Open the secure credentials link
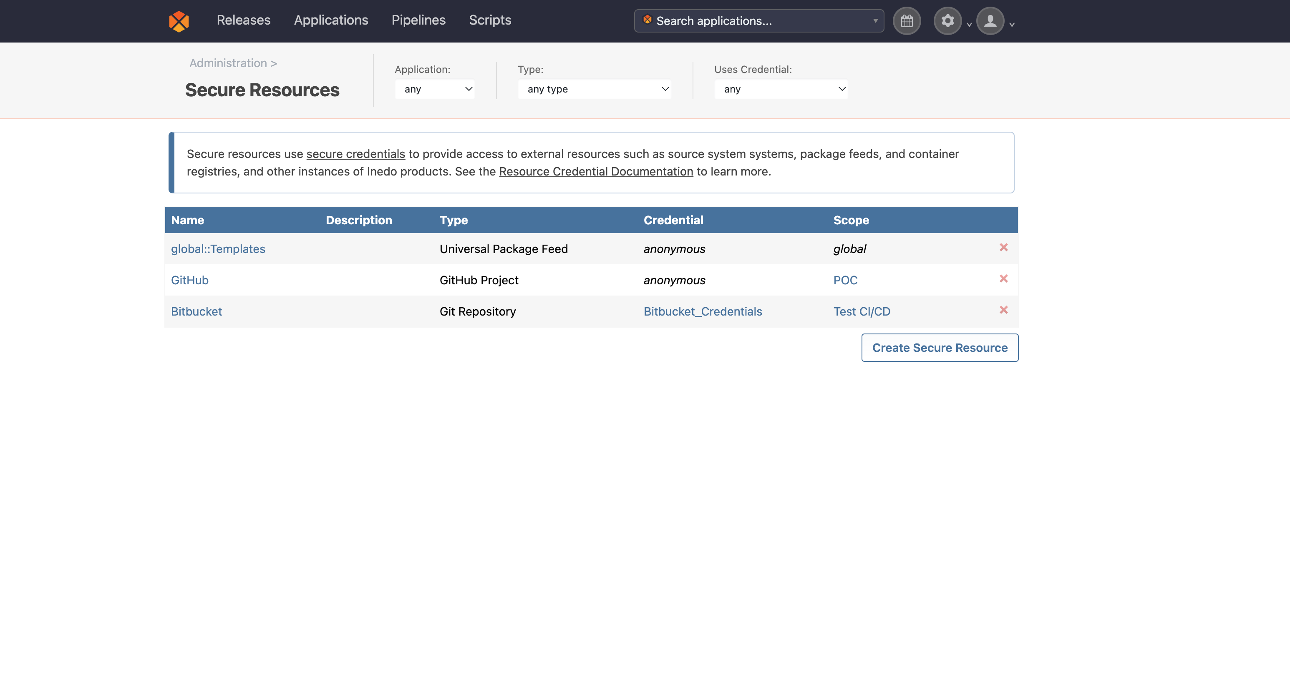This screenshot has height=692, width=1290. tap(355, 154)
